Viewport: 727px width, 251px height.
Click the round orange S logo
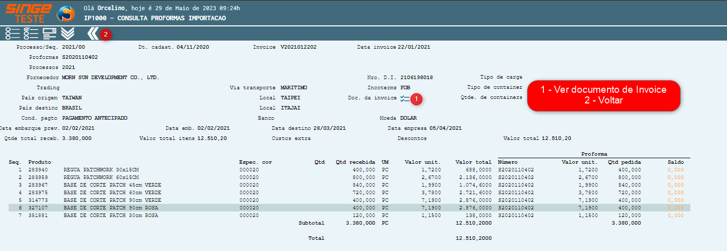[x=66, y=14]
